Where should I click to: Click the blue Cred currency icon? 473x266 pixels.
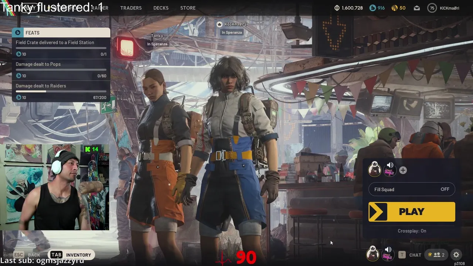click(x=372, y=8)
